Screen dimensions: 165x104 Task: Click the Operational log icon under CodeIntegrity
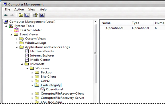42,89
